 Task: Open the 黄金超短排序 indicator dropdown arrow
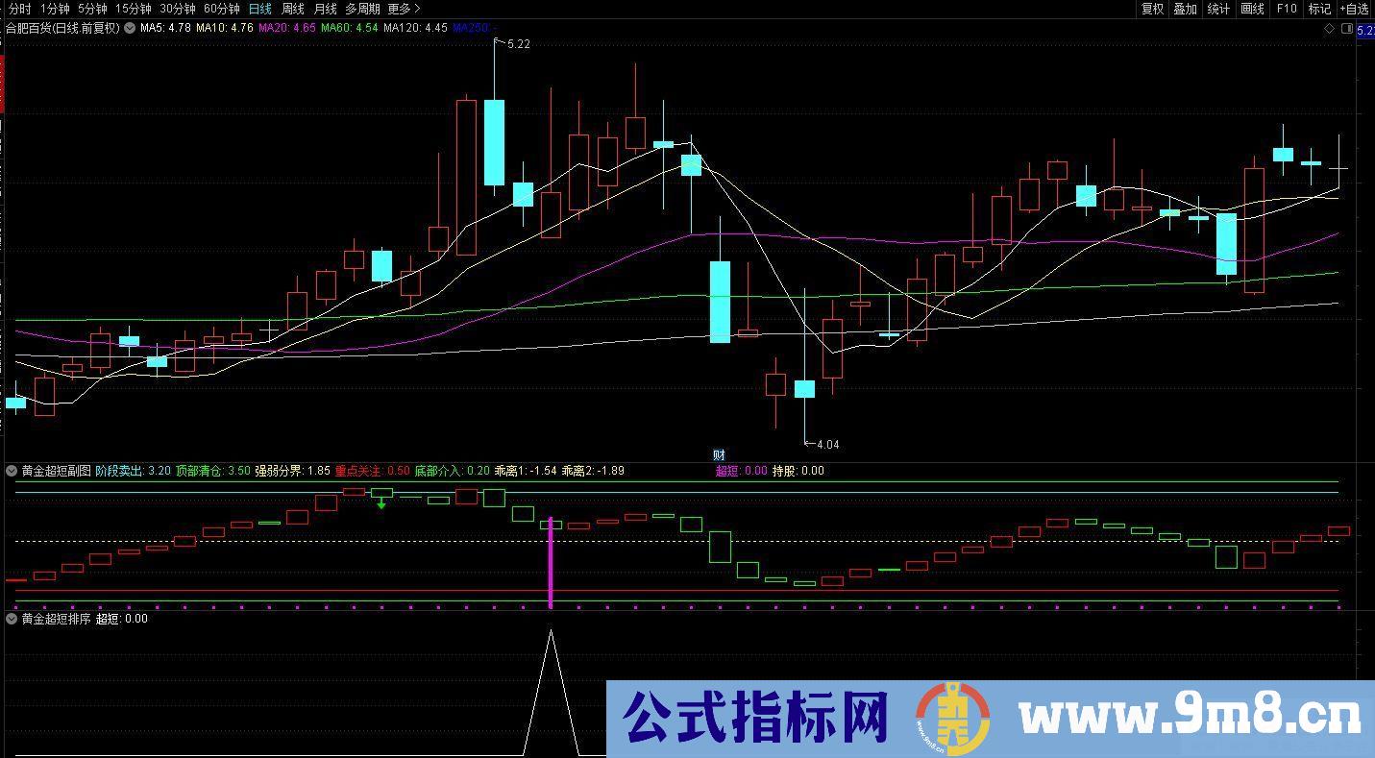[x=12, y=619]
